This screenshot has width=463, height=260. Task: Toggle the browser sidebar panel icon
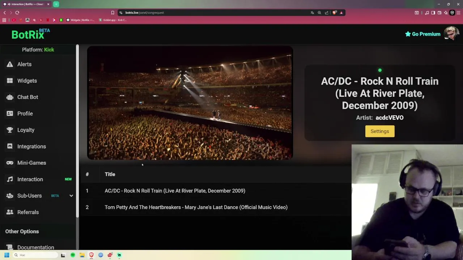[x=433, y=13]
